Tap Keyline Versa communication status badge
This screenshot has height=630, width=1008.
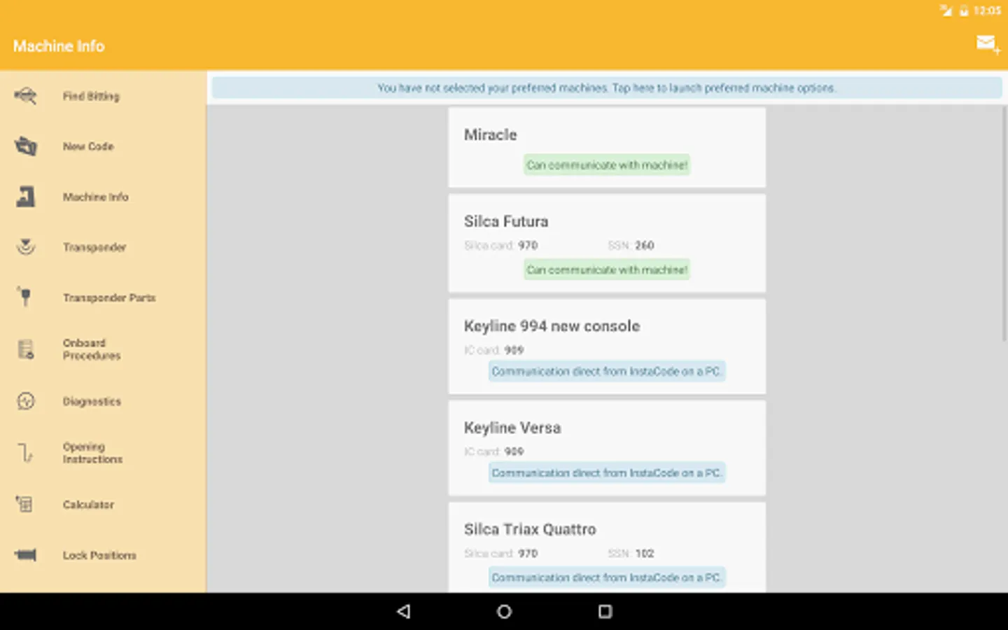(x=607, y=472)
